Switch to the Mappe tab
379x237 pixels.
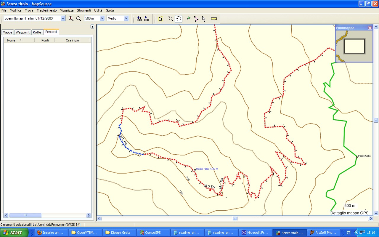point(7,32)
